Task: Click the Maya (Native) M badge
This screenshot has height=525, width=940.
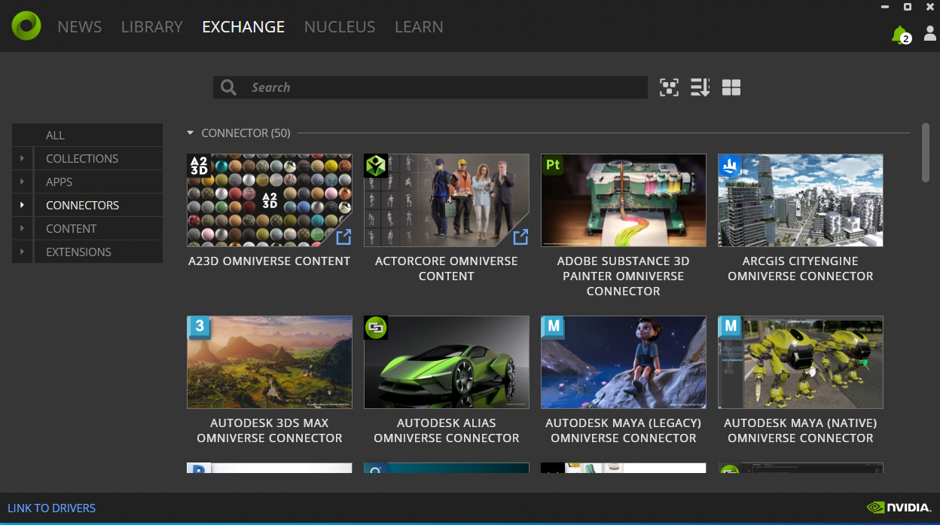Action: [730, 327]
